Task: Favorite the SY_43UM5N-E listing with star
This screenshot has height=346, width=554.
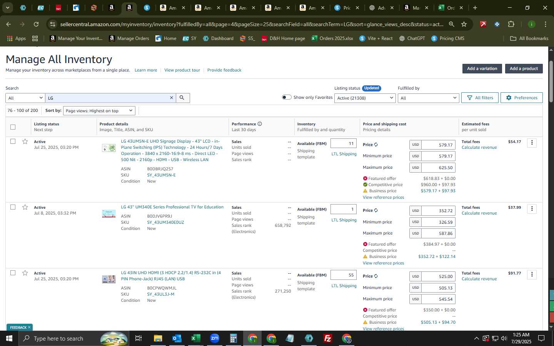Action: point(25,141)
